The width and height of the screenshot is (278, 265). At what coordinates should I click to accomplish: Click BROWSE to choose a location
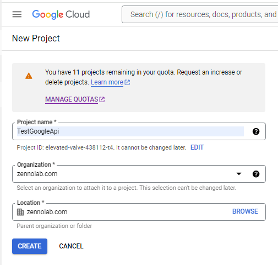[x=245, y=211]
